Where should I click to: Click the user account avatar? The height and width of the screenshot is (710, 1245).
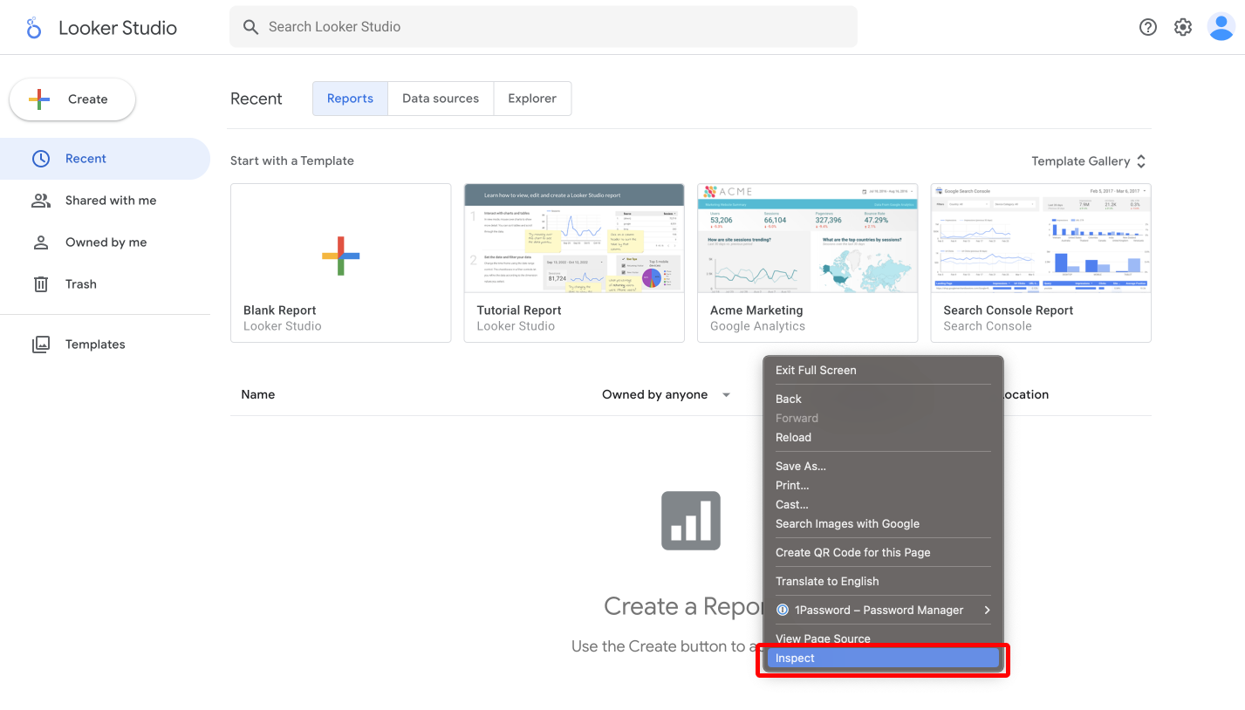pos(1220,27)
